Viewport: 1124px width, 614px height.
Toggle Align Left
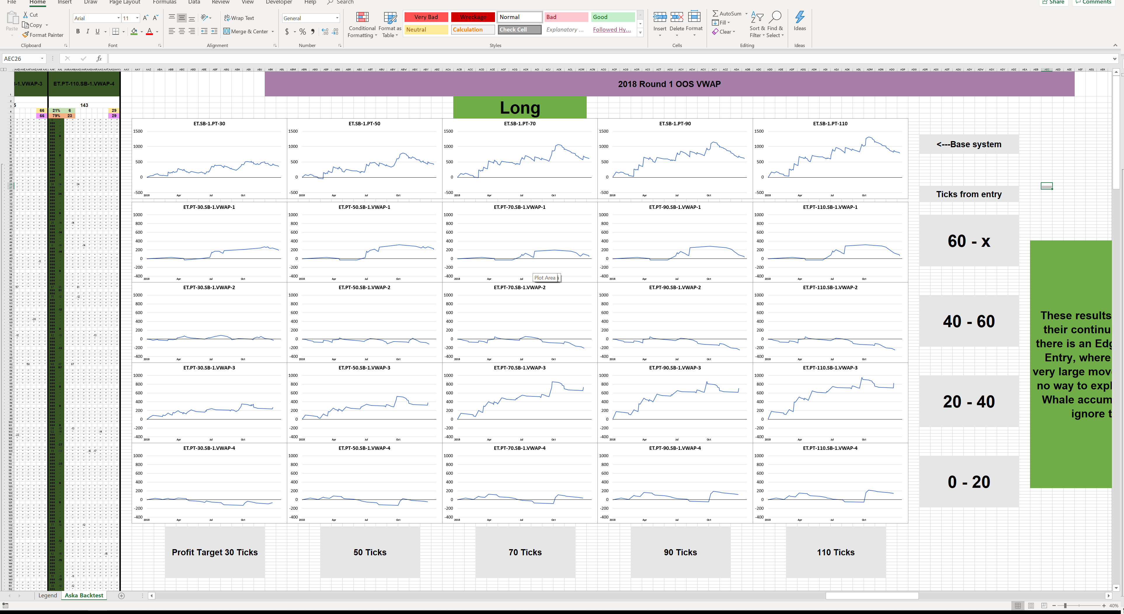click(172, 32)
